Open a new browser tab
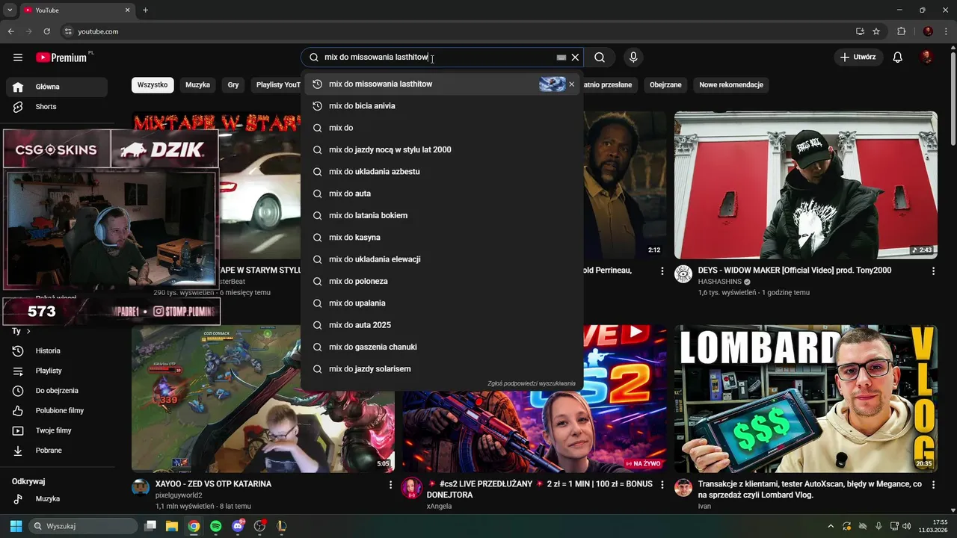This screenshot has height=538, width=957. tap(145, 10)
